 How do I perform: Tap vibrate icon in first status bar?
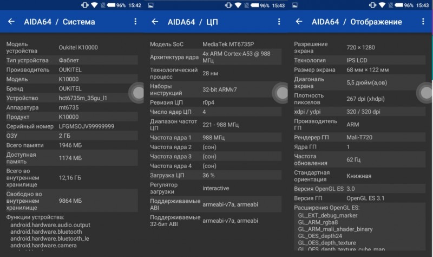(85, 5)
